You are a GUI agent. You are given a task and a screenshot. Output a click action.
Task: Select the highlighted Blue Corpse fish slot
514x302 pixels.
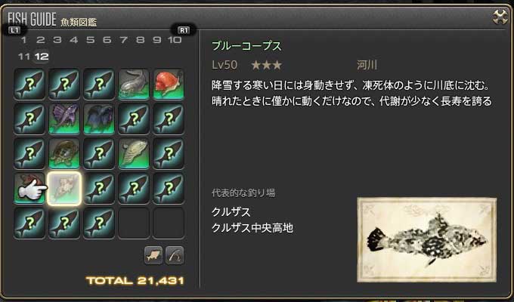tap(64, 188)
